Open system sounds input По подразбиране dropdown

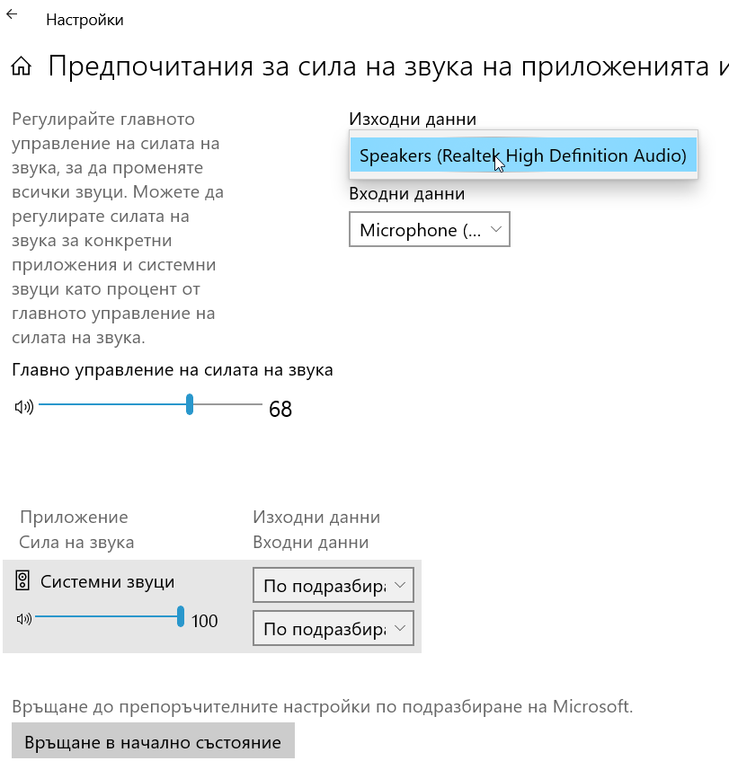point(333,628)
